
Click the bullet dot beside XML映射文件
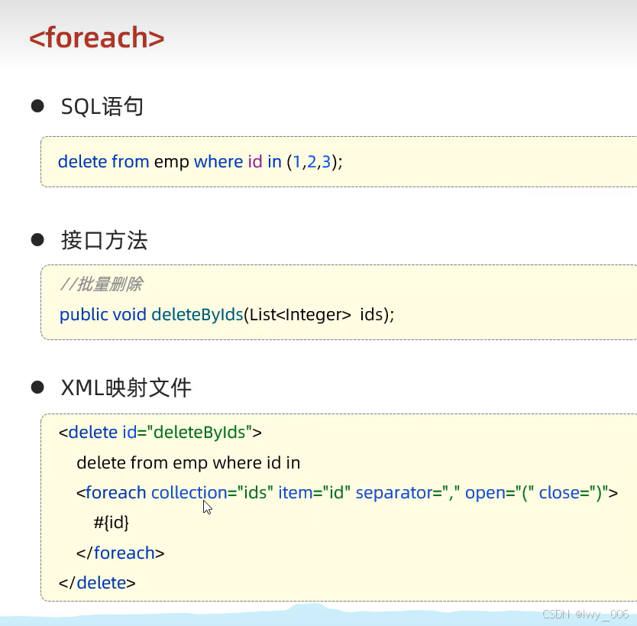click(x=37, y=387)
